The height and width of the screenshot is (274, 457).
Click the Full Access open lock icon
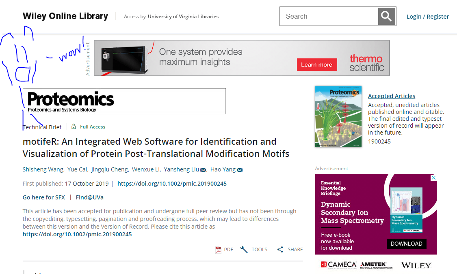pos(74,127)
